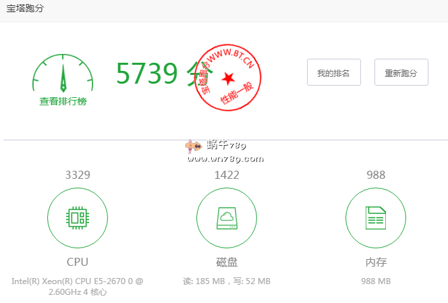Click the CPU label under the chip icon

point(77,262)
